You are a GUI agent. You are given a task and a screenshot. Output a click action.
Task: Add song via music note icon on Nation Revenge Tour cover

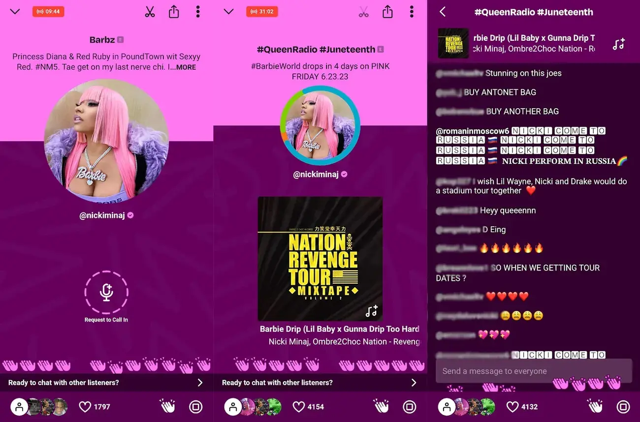371,311
